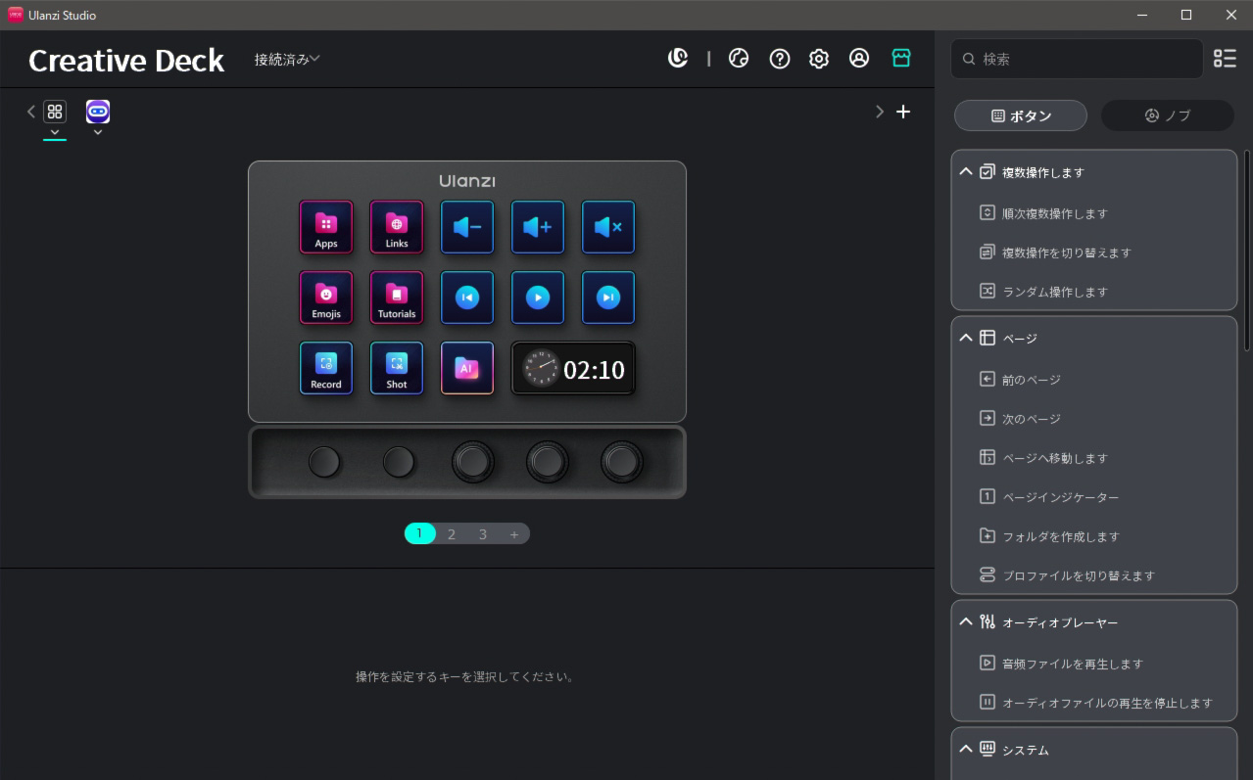Collapse the オーディオプレーヤー section
The height and width of the screenshot is (780, 1253).
966,621
